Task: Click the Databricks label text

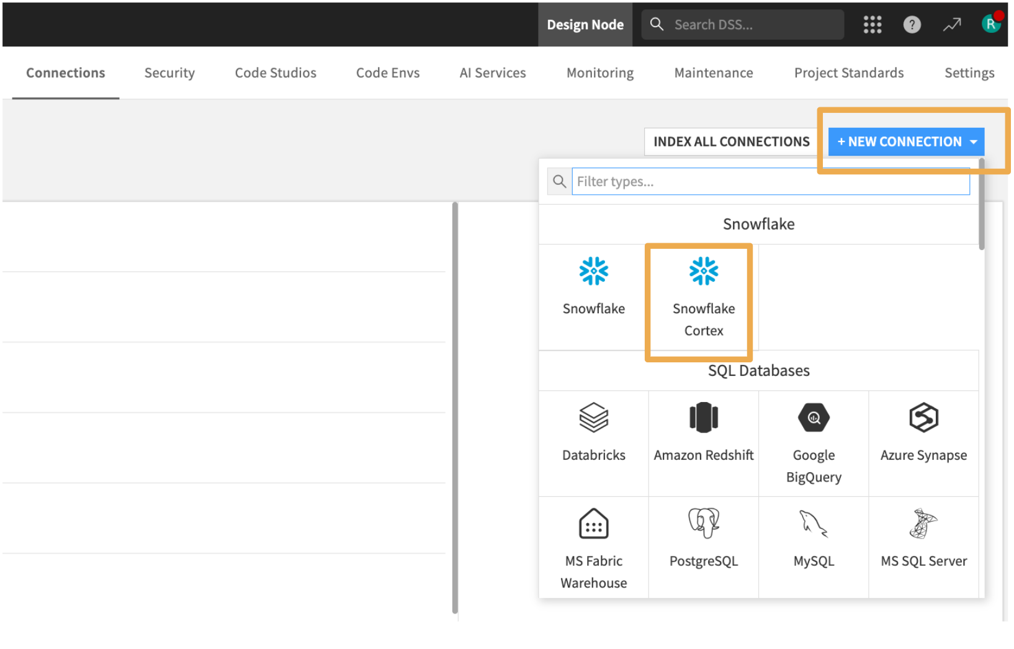Action: click(594, 455)
